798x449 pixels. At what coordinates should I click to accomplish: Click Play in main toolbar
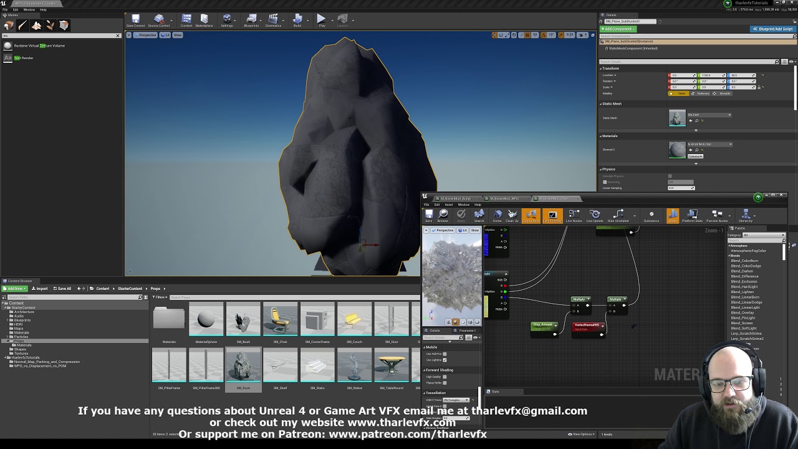click(322, 21)
